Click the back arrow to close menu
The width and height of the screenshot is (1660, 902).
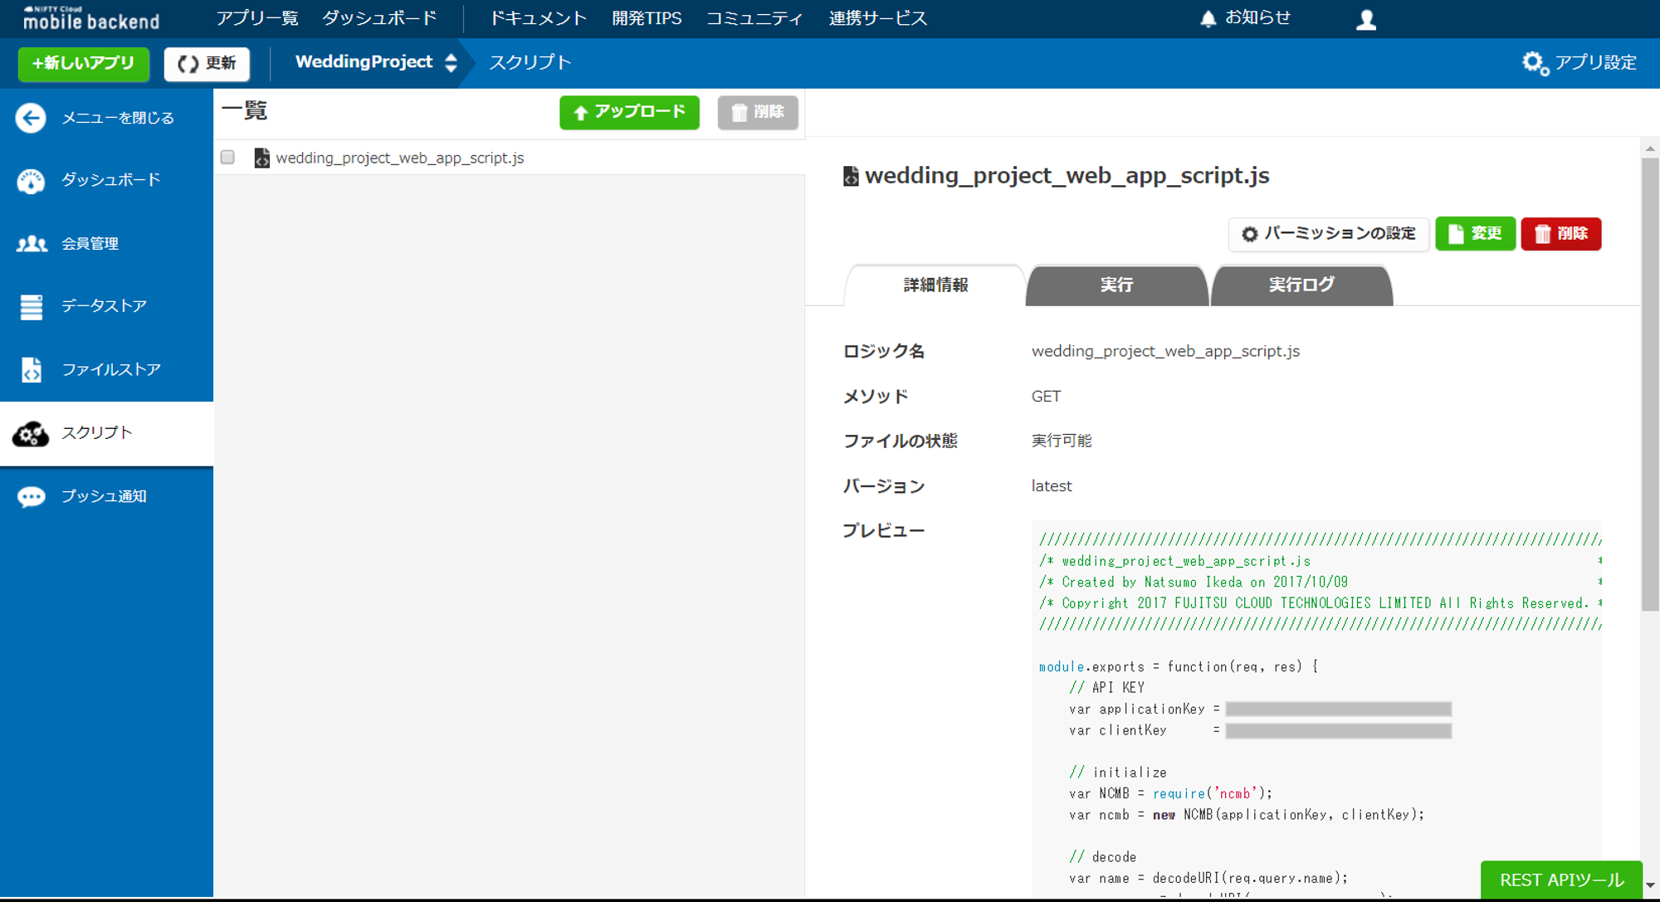(x=31, y=118)
